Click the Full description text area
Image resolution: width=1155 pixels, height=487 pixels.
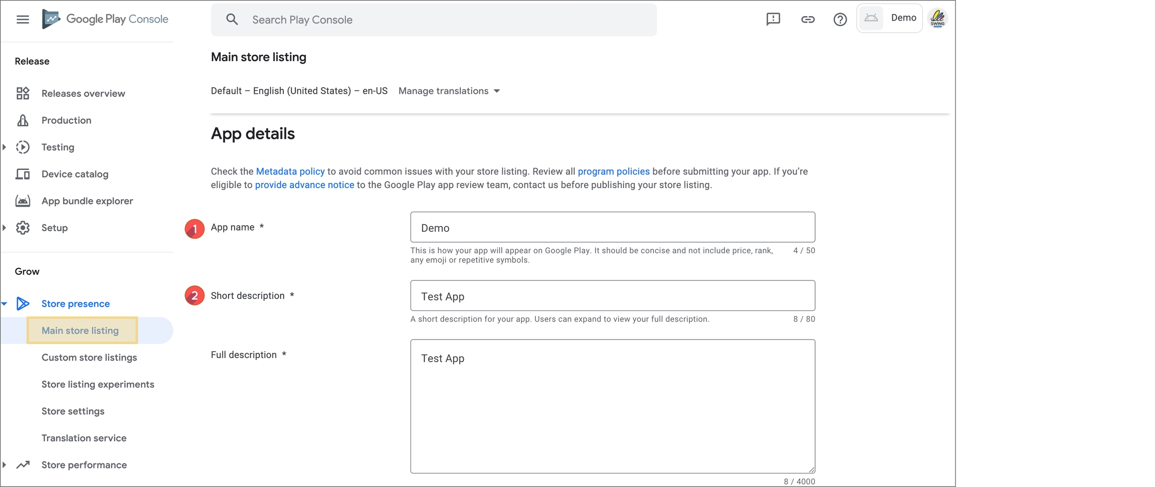point(613,406)
